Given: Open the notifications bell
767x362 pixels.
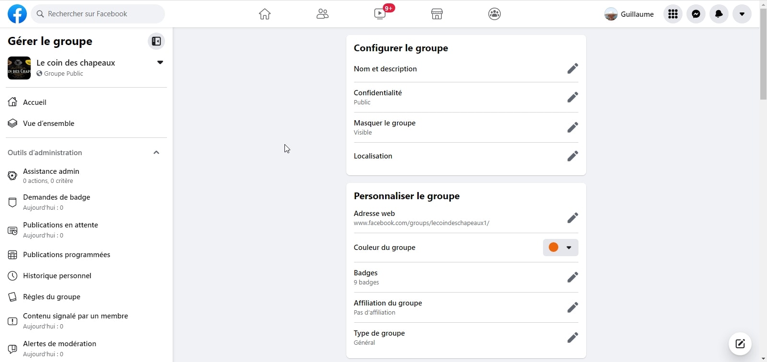Looking at the screenshot, I should pos(719,14).
